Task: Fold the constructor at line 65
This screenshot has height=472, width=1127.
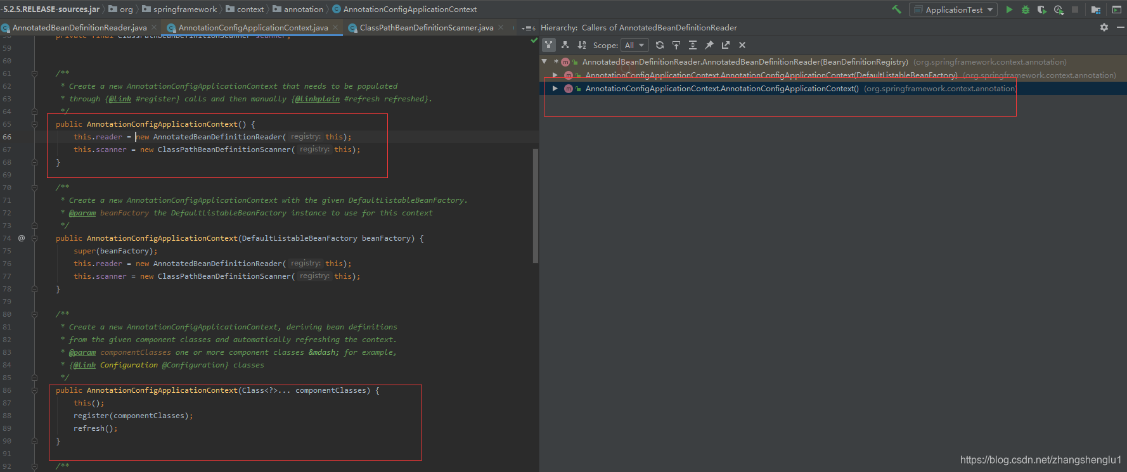Action: [x=34, y=124]
